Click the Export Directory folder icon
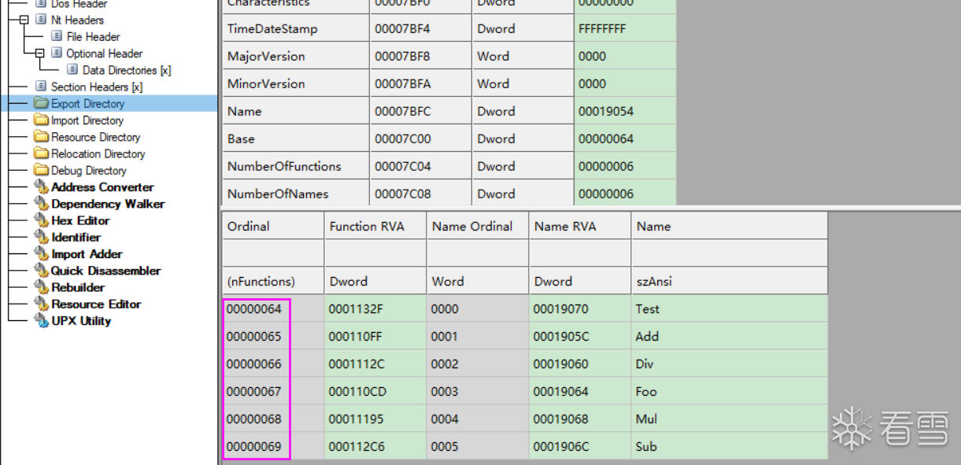 pyautogui.click(x=41, y=103)
